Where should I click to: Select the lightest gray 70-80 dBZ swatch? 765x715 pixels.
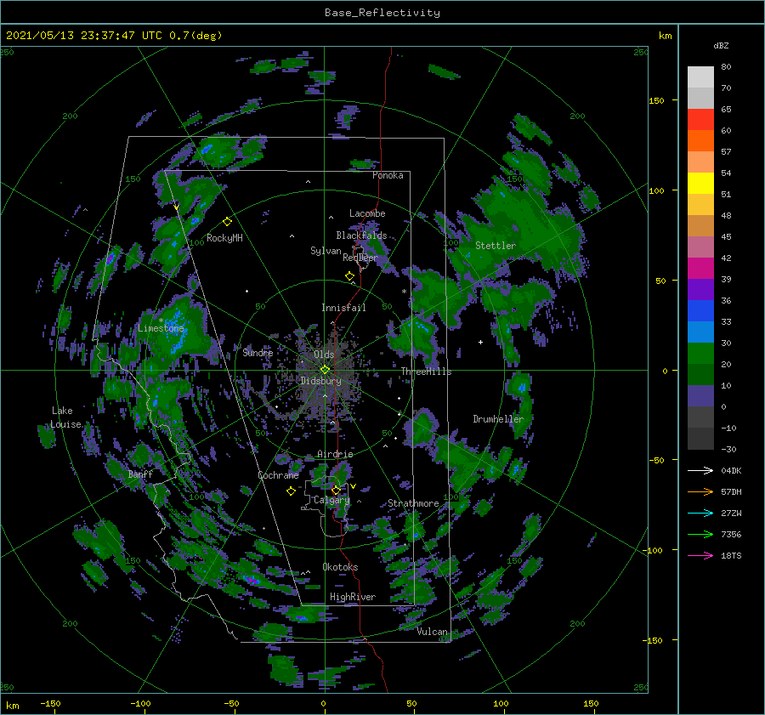pyautogui.click(x=700, y=77)
